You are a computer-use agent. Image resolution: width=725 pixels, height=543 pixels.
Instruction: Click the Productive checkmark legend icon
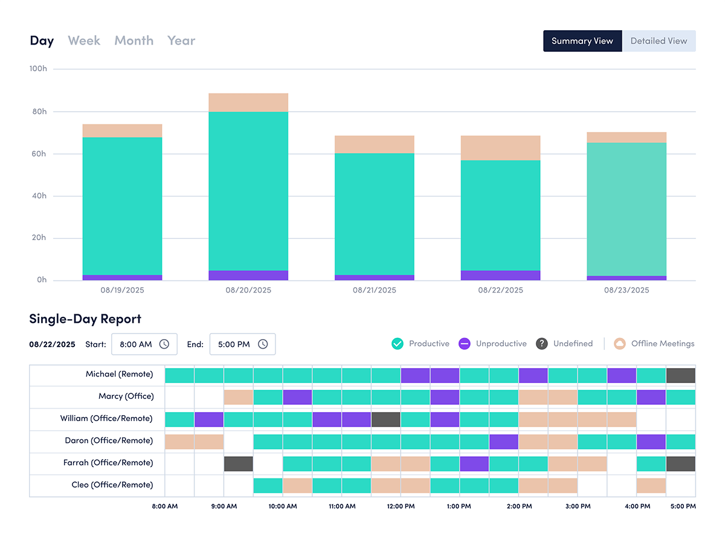point(397,344)
